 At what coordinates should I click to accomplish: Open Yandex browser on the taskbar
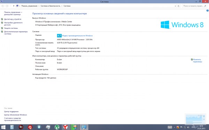66,127
